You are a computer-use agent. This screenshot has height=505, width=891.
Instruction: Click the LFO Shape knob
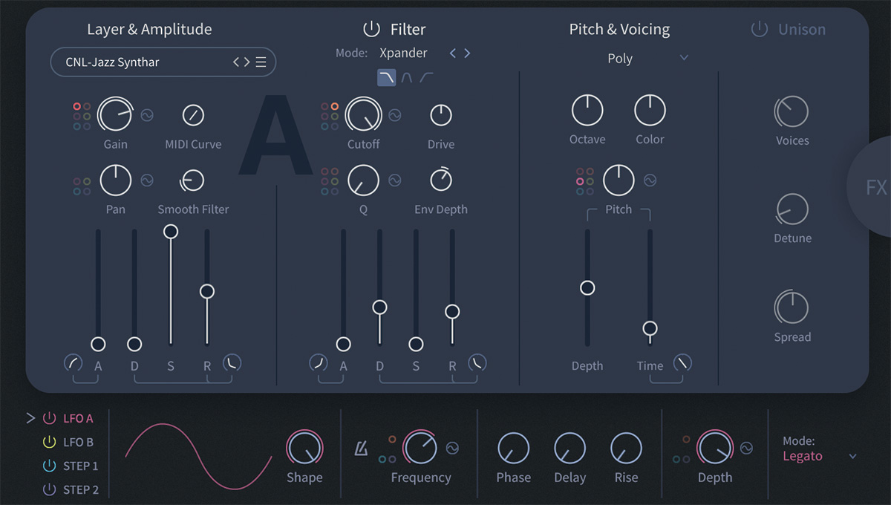click(x=304, y=448)
